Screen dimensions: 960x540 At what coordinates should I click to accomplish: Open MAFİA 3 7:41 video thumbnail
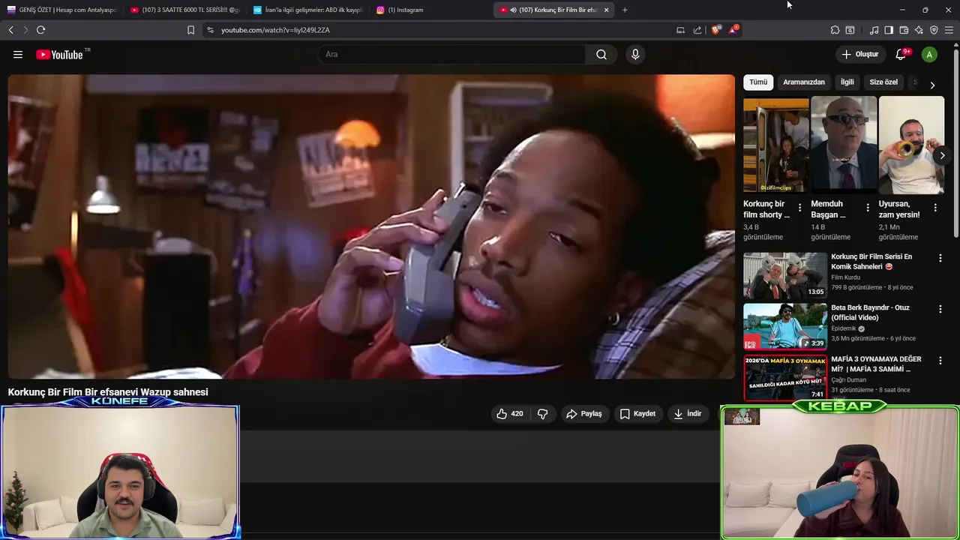point(785,378)
